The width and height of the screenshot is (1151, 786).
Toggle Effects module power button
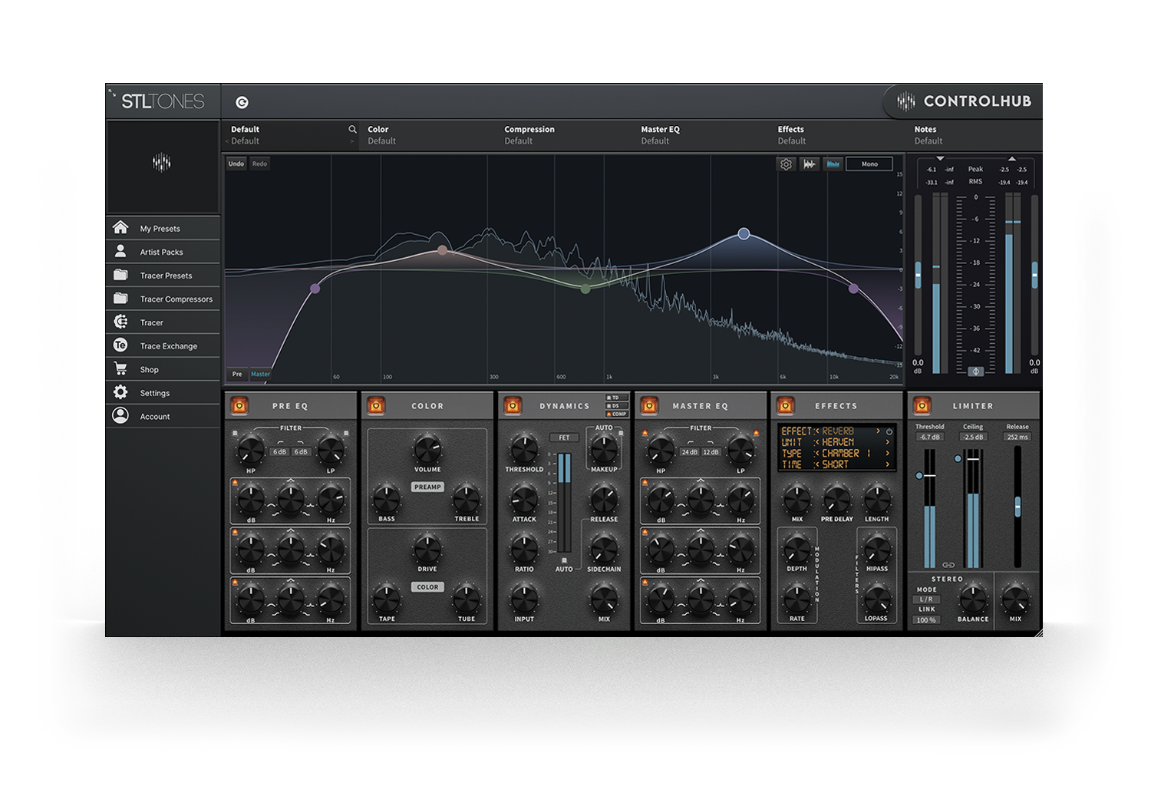pyautogui.click(x=785, y=405)
